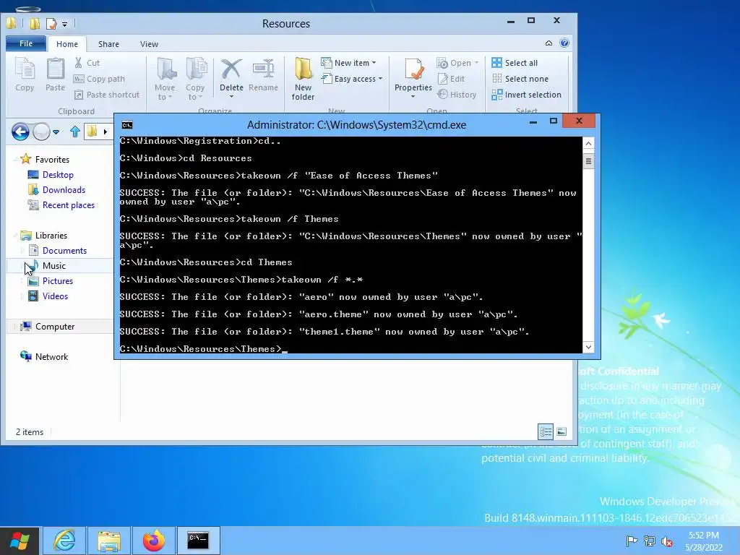Expand Move to dropdown
The image size is (740, 555).
coord(165,98)
